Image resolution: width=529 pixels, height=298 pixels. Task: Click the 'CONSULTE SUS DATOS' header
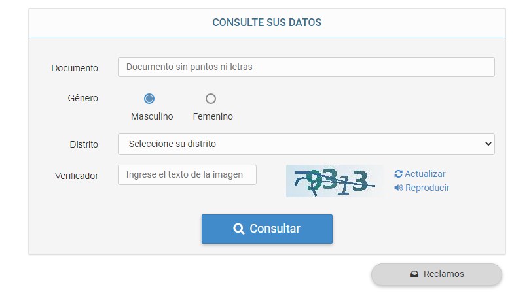tap(267, 22)
